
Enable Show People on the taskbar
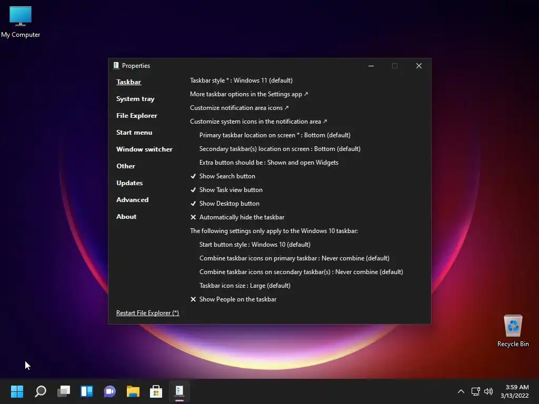233,299
